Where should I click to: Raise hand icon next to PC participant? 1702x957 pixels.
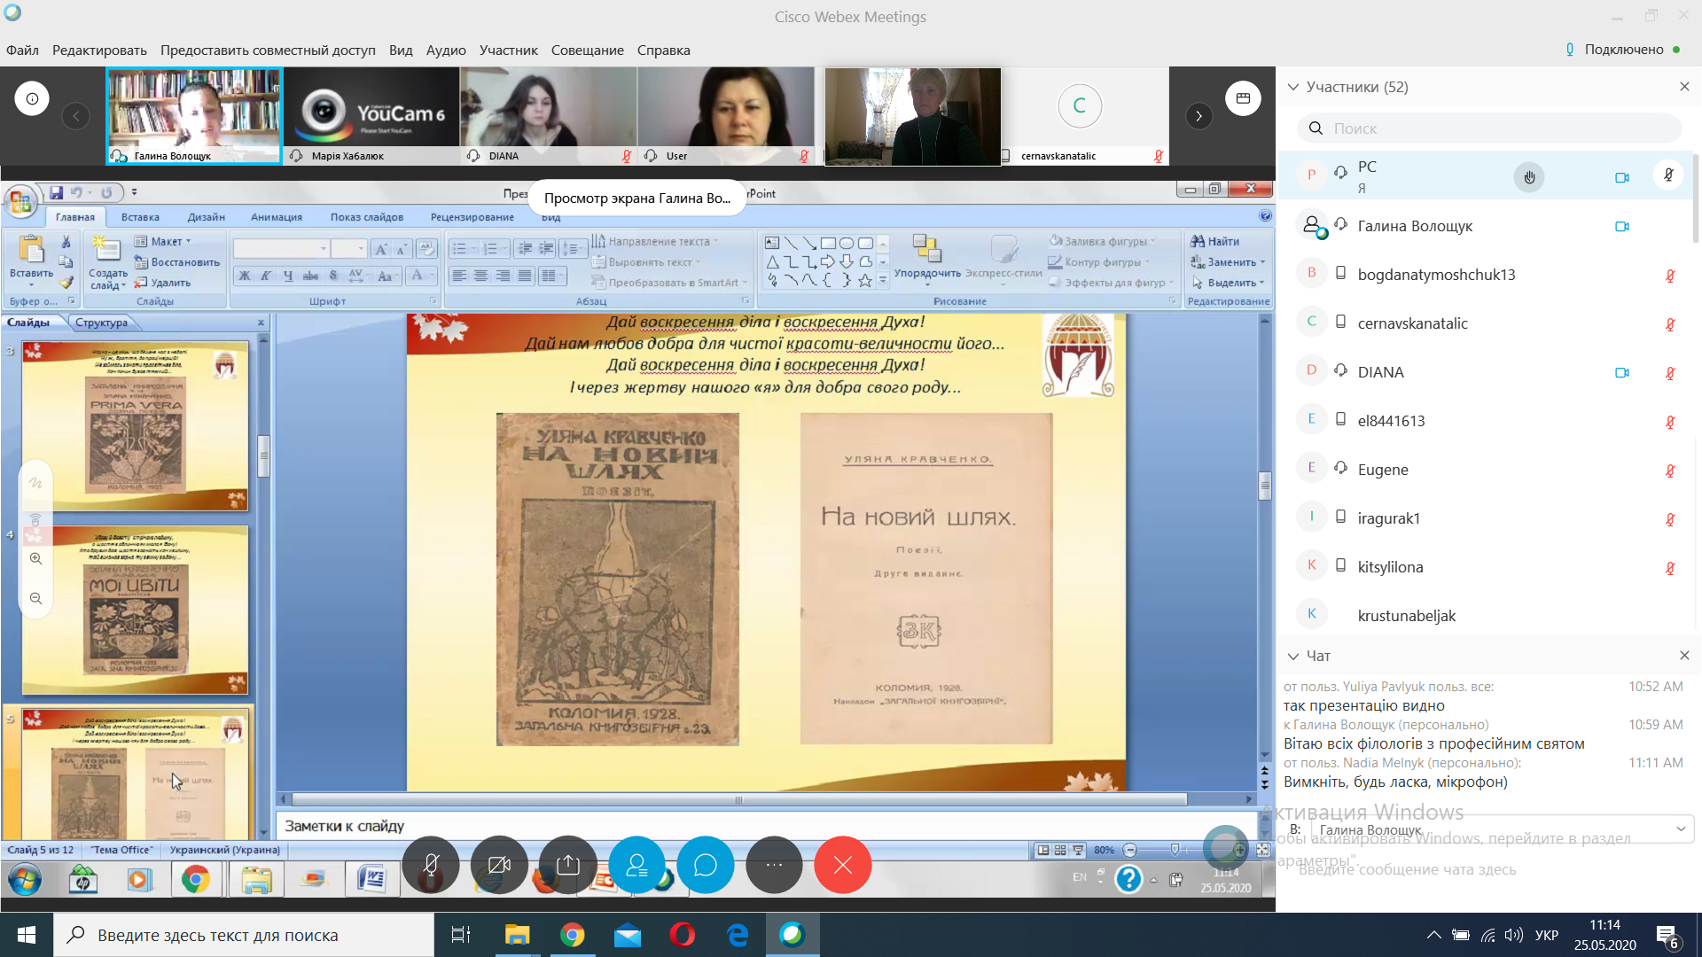pyautogui.click(x=1529, y=177)
